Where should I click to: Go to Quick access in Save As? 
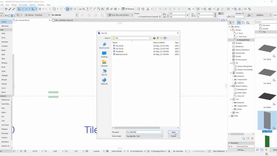[104, 45]
